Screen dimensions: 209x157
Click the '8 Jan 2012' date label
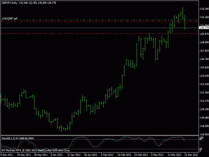(57, 155)
